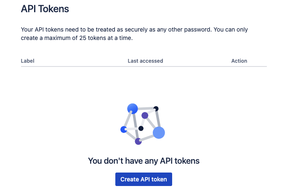Click the small blue node on illustration's left

click(x=124, y=130)
